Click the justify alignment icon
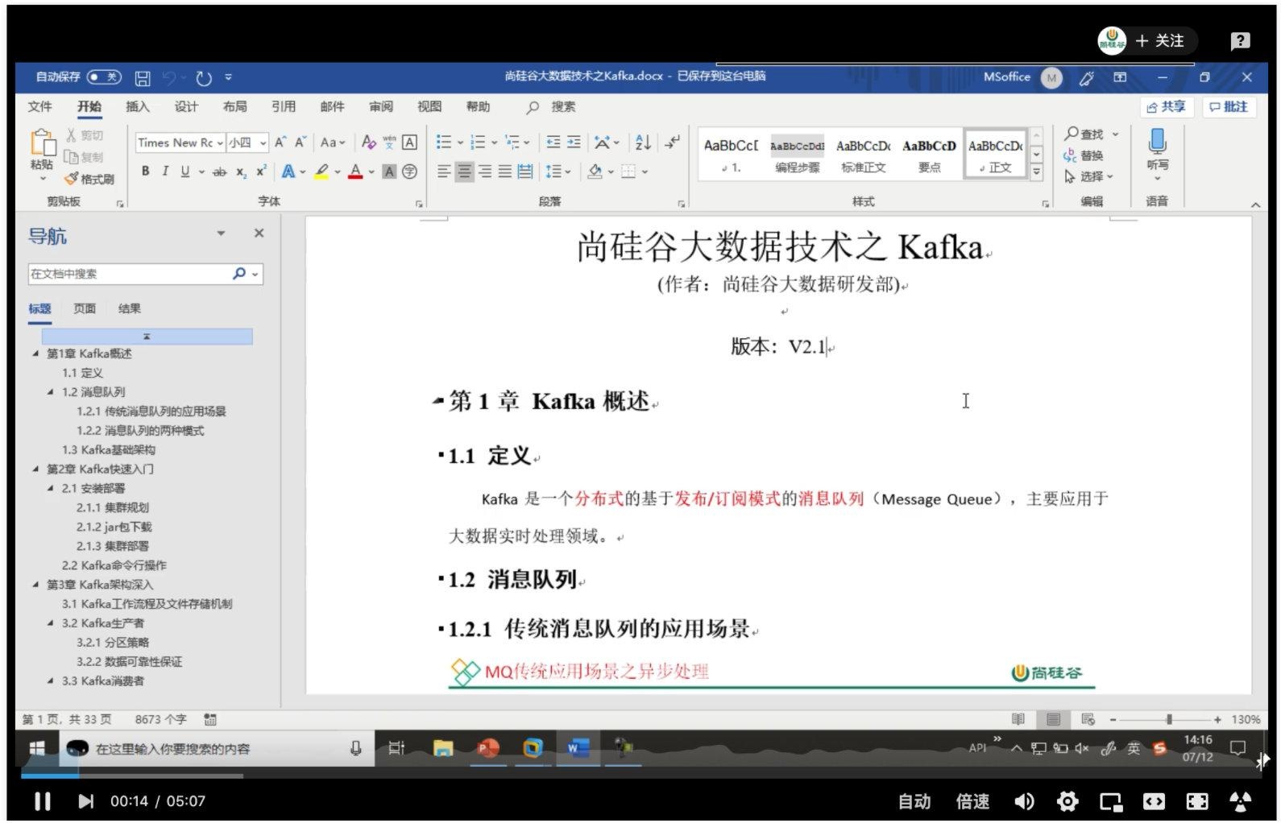 (504, 172)
